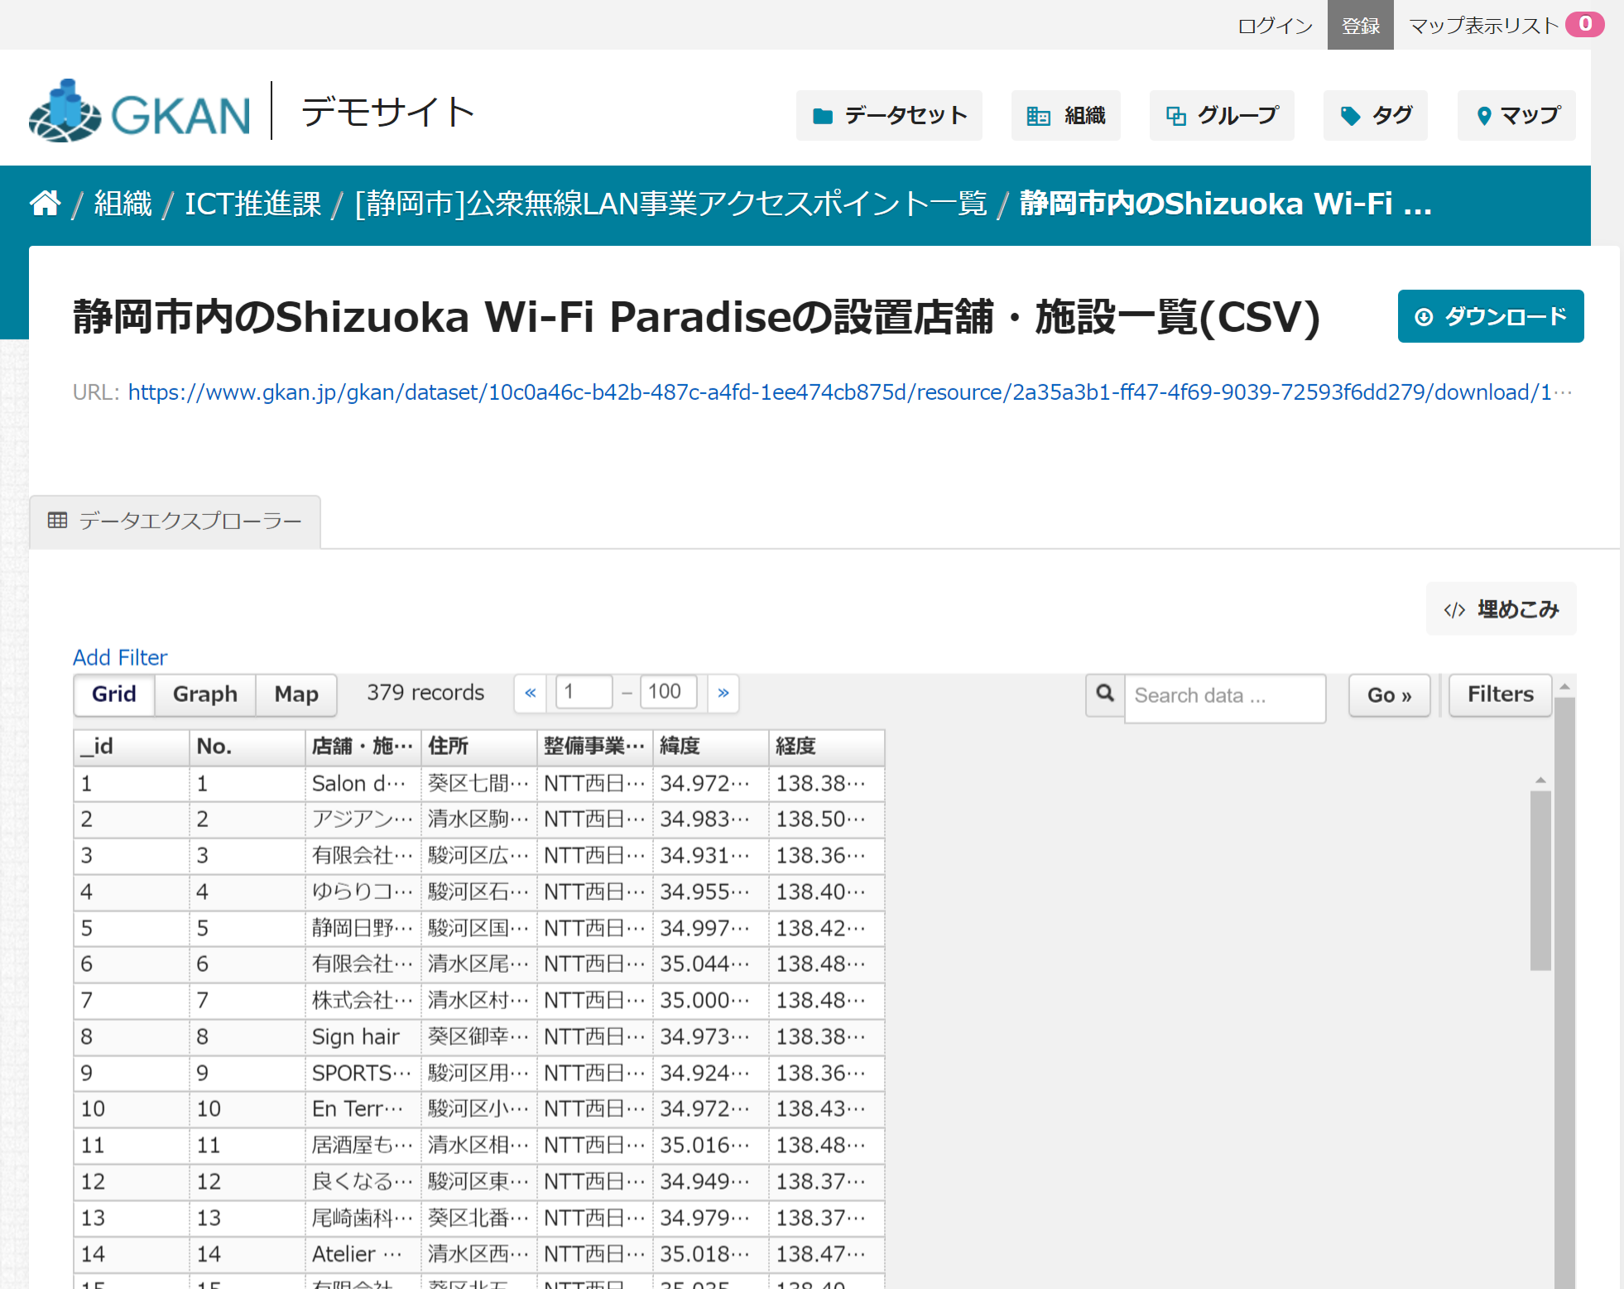The width and height of the screenshot is (1624, 1289).
Task: Select the データエクスプローラー tab
Action: (175, 522)
